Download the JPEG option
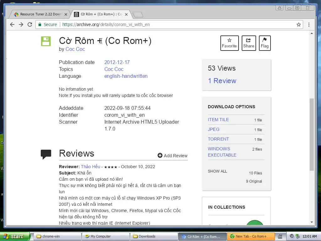This screenshot has width=321, height=241. tap(213, 129)
